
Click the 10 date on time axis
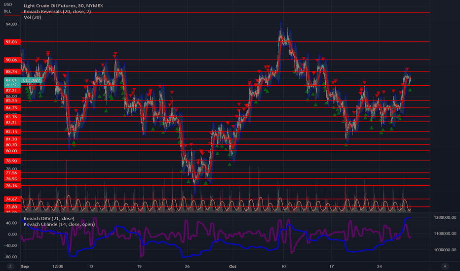283,266
